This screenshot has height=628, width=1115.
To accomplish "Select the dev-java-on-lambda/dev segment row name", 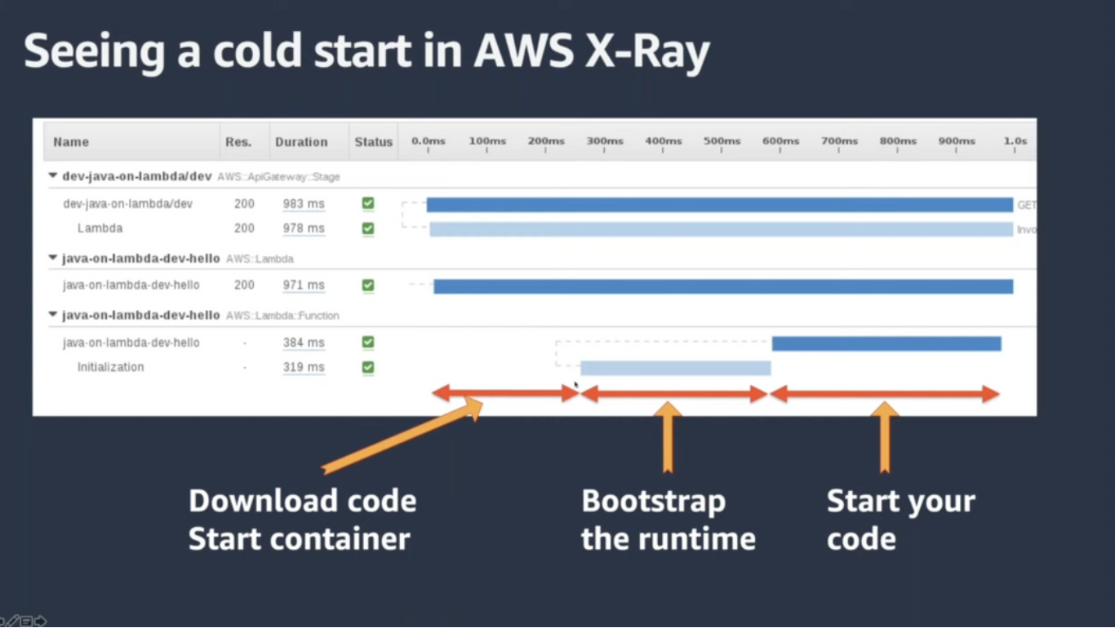I will pos(128,204).
